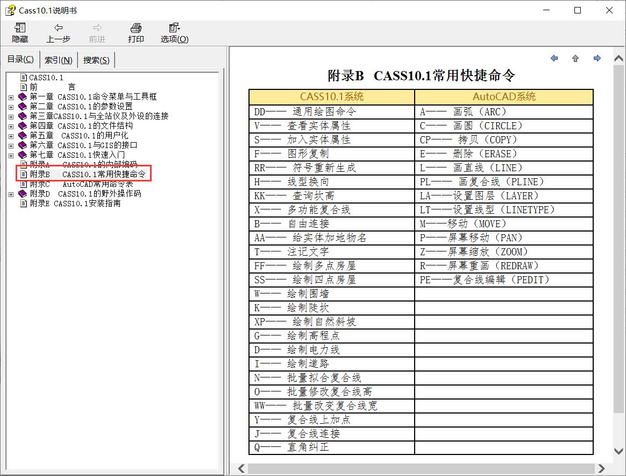Screen dimensions: 626x476
Task: Click the KK 查询坎高 cell
Action: coord(332,196)
